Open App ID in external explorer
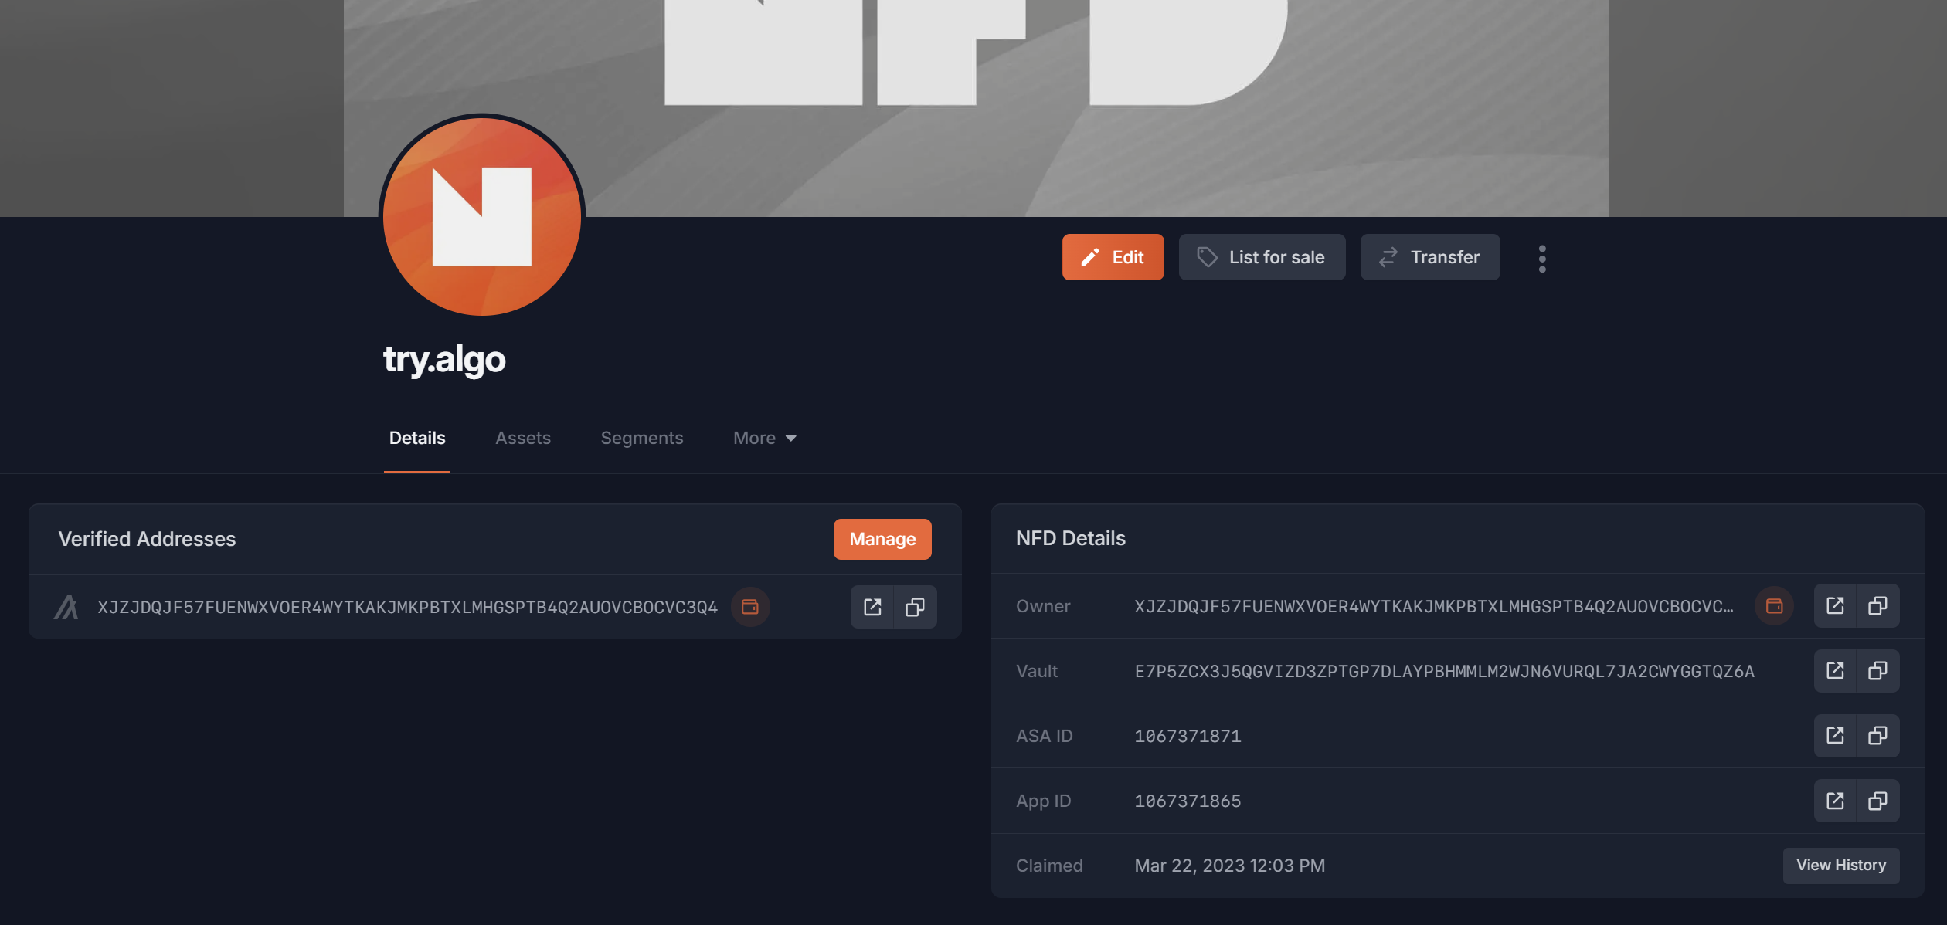Screen dimensions: 1947x925 pos(1835,801)
